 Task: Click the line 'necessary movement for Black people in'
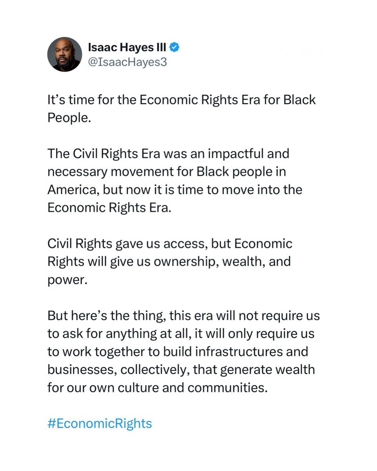[x=166, y=172]
